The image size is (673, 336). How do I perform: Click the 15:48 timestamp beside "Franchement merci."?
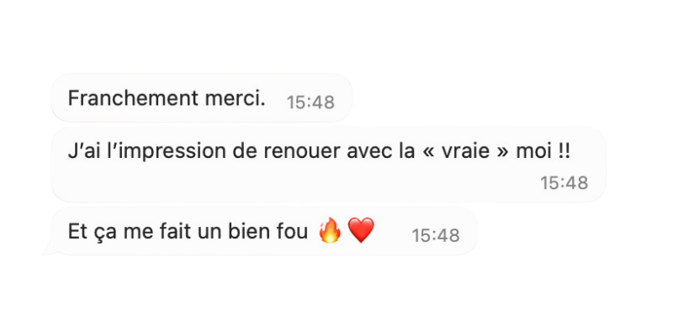tap(310, 102)
